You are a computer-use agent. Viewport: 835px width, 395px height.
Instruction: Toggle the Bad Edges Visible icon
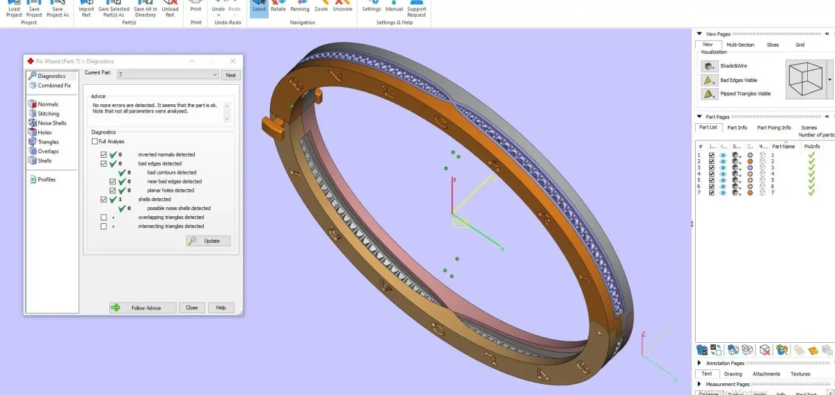click(x=709, y=80)
